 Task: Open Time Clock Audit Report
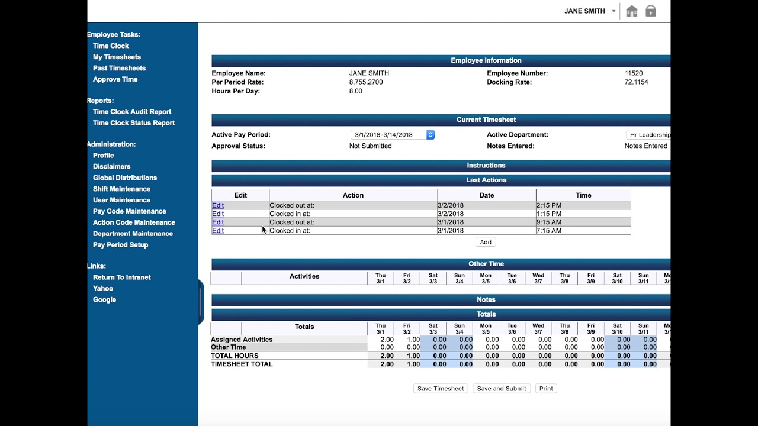click(x=132, y=112)
